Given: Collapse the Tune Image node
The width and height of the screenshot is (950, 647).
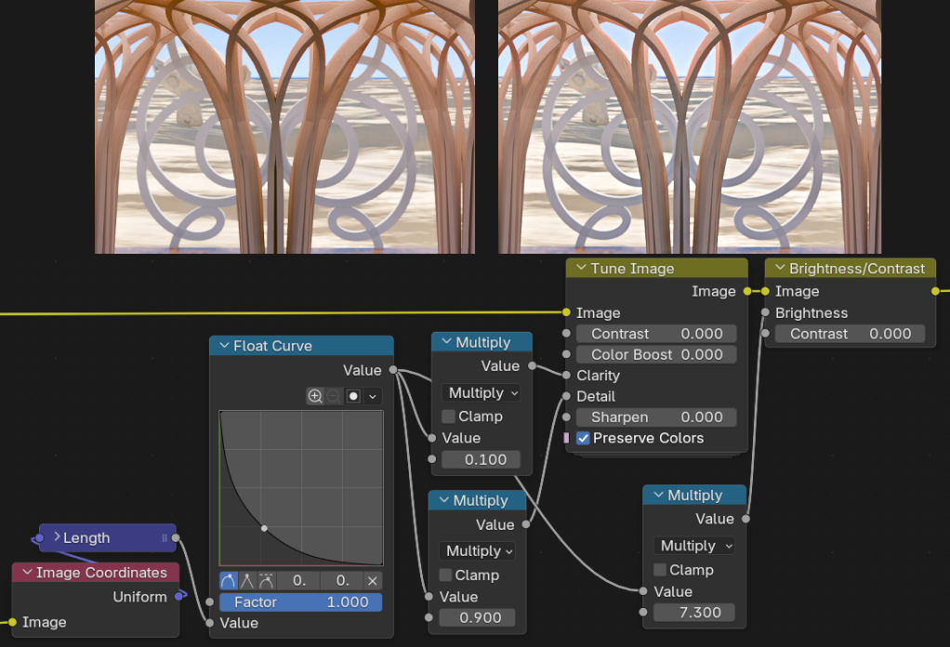Looking at the screenshot, I should [580, 269].
